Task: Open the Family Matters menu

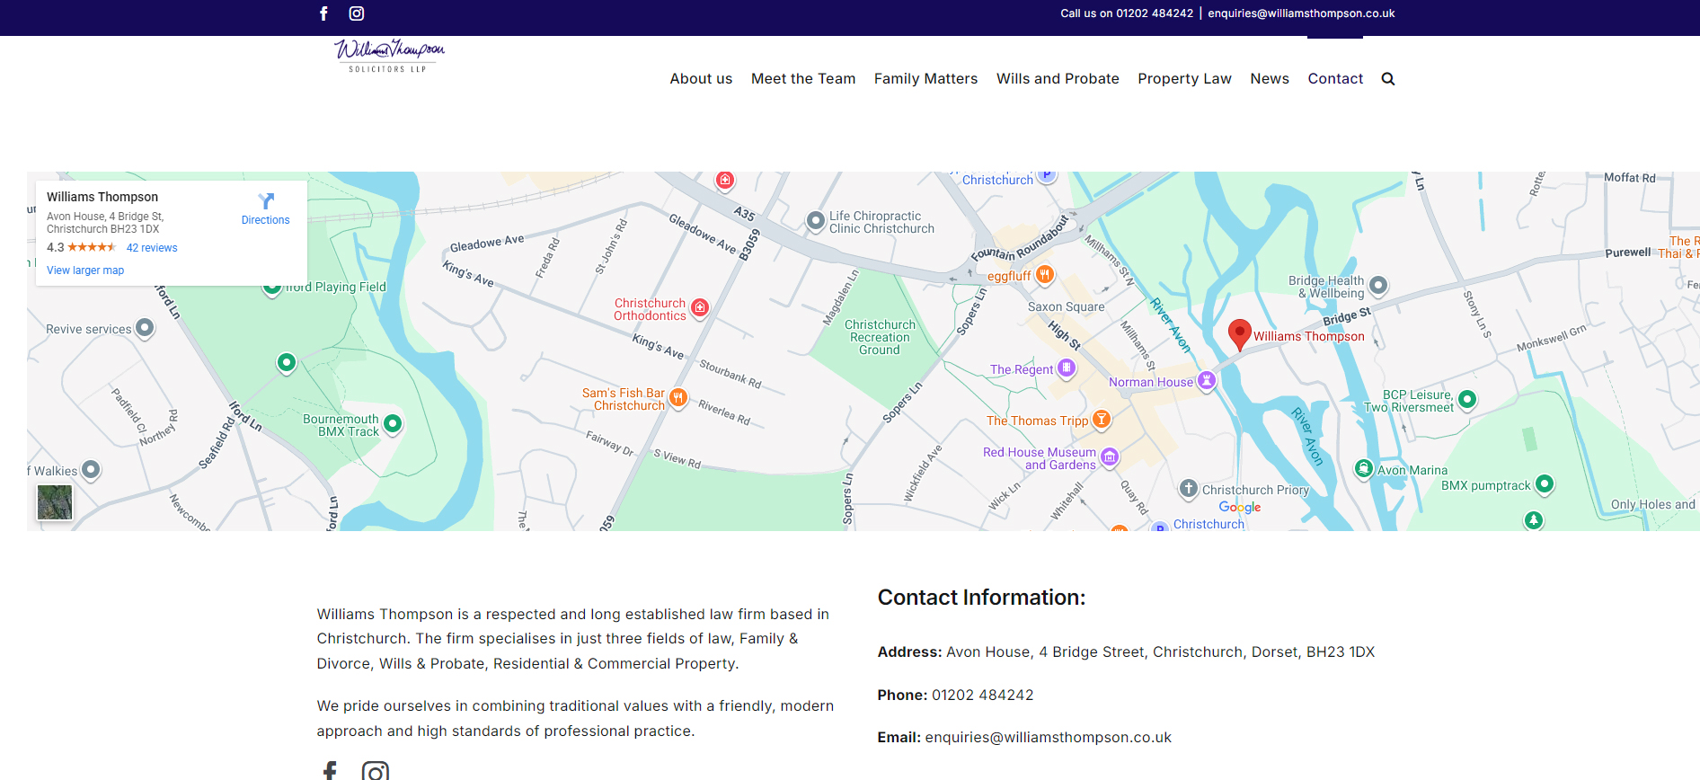Action: pyautogui.click(x=925, y=79)
